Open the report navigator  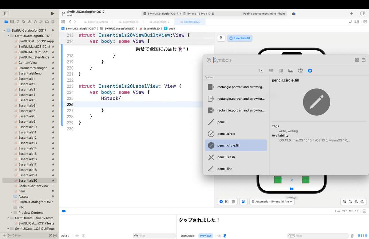[53, 22]
